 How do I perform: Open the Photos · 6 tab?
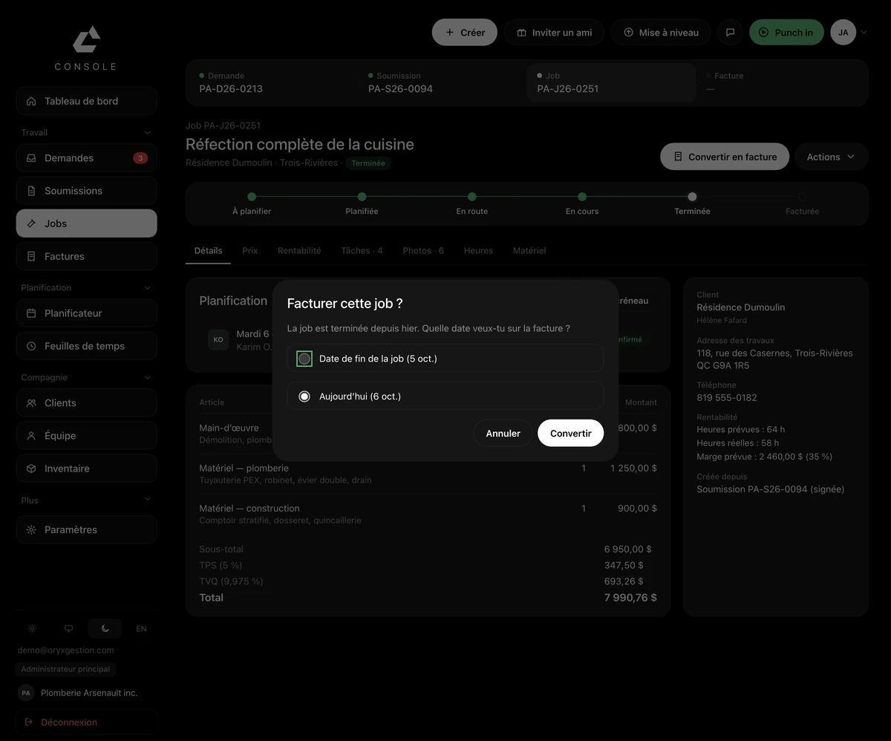[x=423, y=251]
